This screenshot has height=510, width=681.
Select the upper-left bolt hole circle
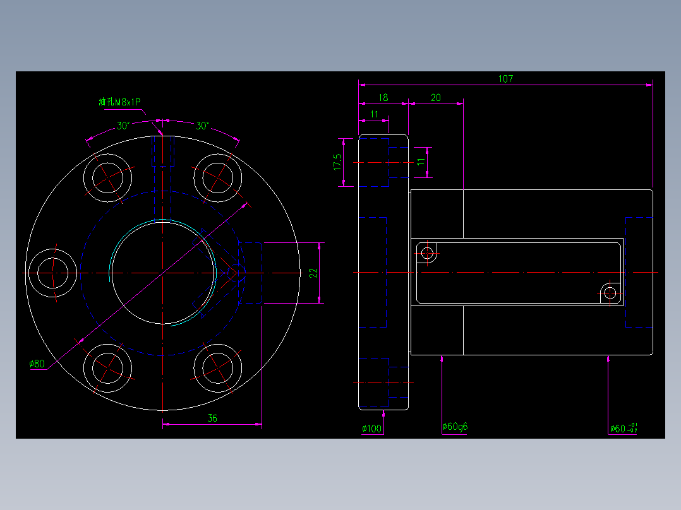coord(107,178)
